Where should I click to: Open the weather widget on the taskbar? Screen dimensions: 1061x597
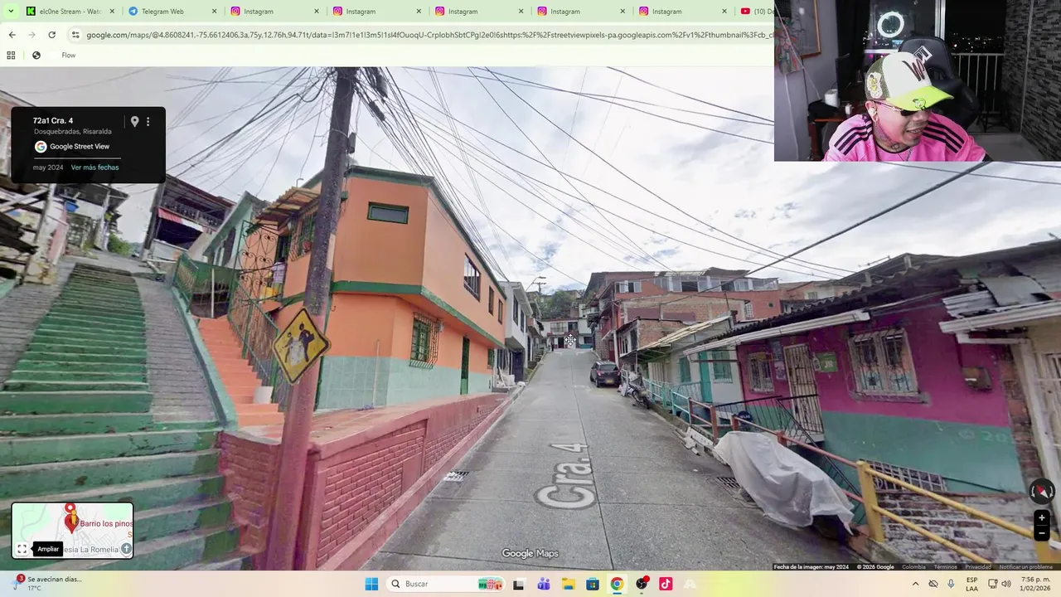click(48, 584)
